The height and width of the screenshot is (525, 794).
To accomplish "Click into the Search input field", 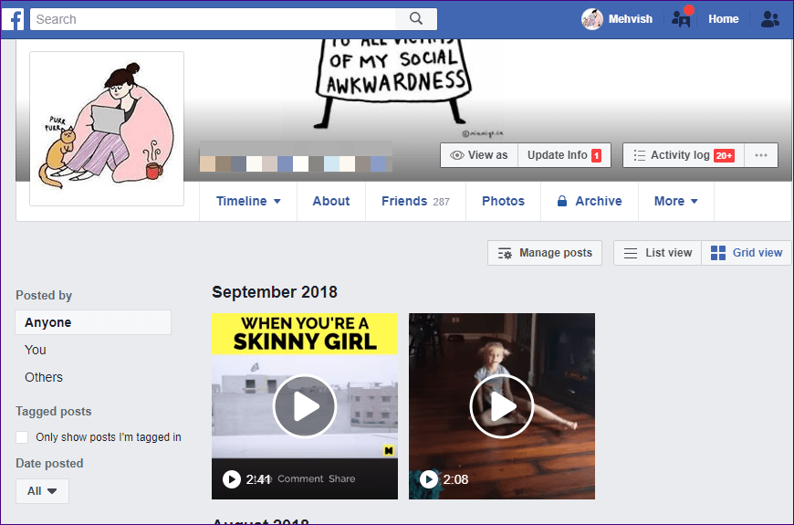I will (213, 19).
